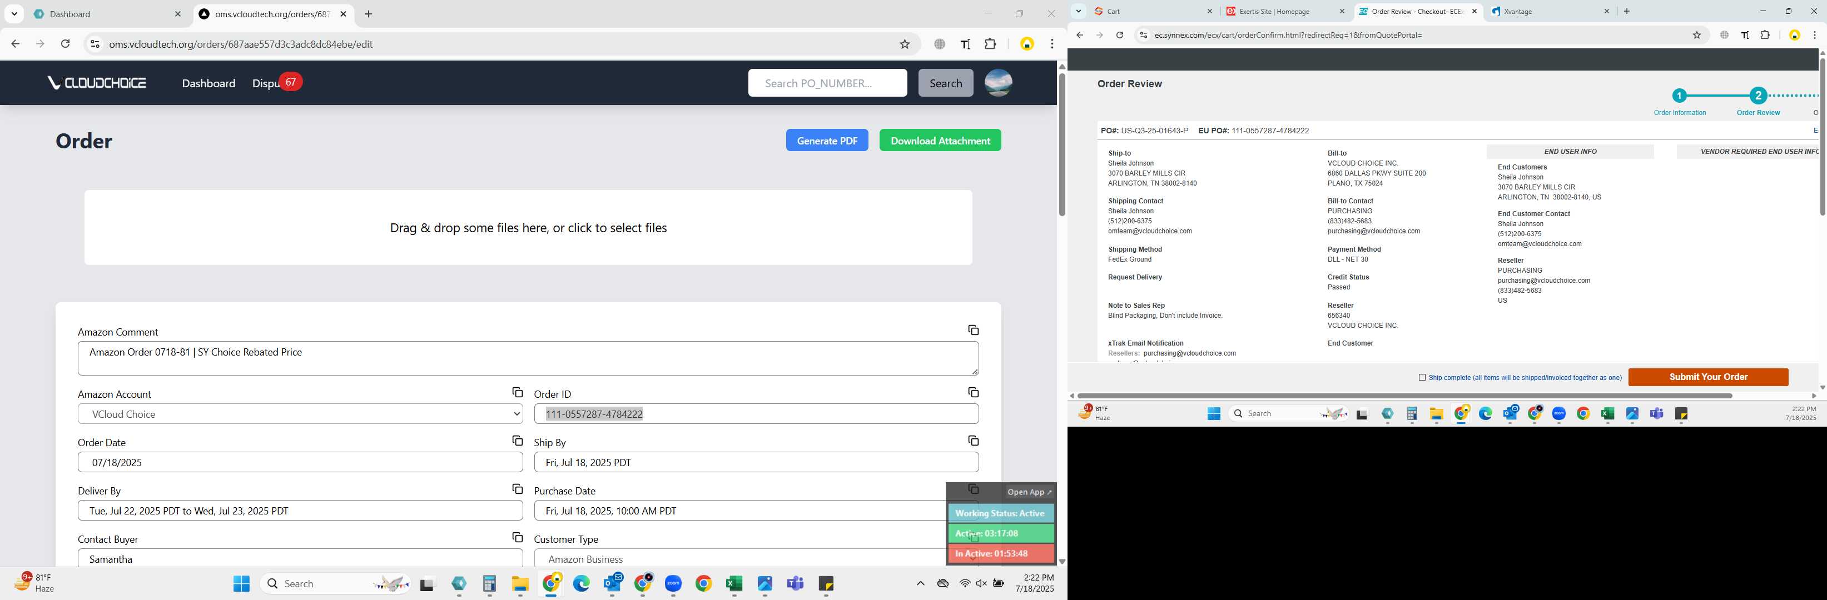Click the Synnex page vertical scrollbar
This screenshot has height=600, width=1827.
coord(1822,137)
